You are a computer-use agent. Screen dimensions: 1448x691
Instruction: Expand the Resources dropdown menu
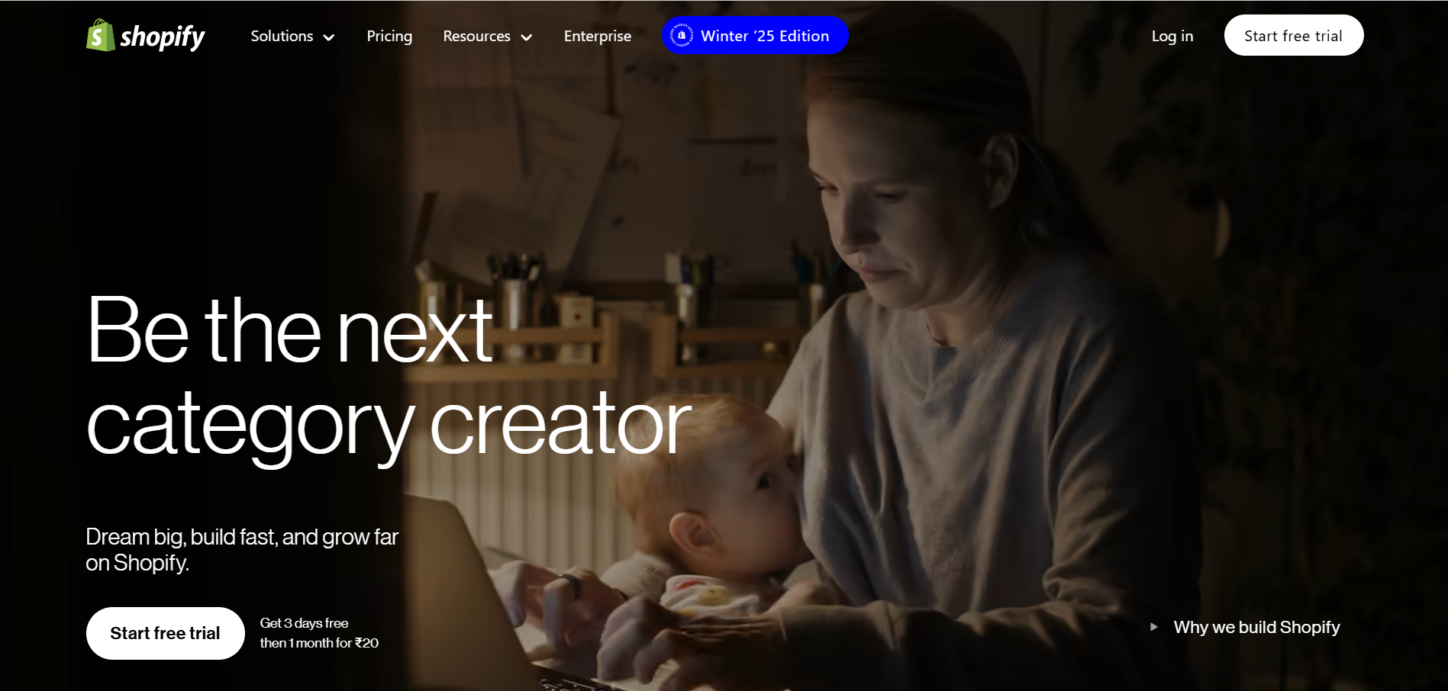487,36
